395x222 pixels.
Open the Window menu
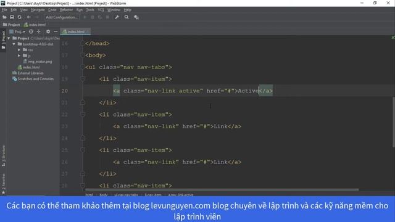[x=114, y=10]
